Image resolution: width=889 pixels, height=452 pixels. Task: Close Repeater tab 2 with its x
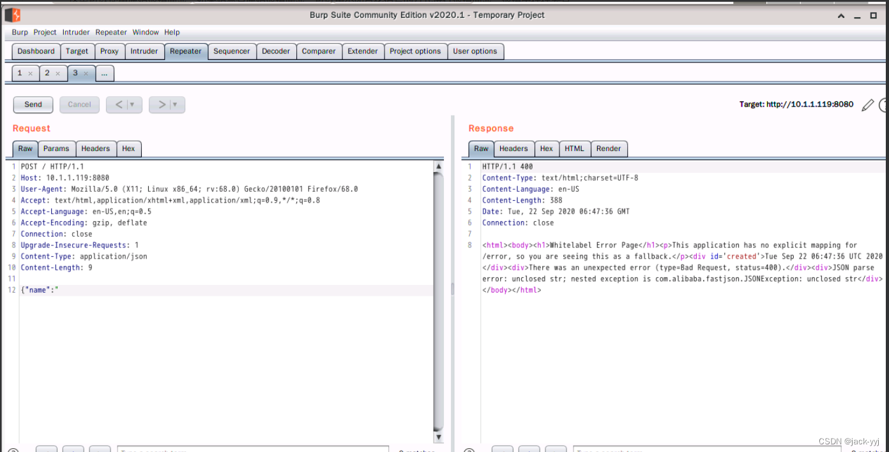pyautogui.click(x=57, y=74)
